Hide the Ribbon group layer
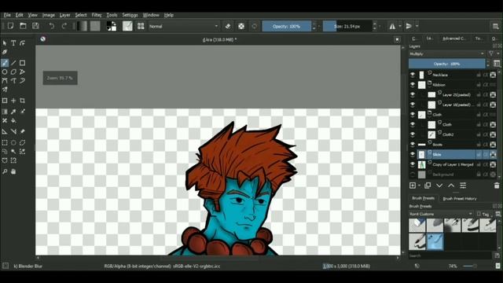The width and height of the screenshot is (503, 283). tap(413, 85)
